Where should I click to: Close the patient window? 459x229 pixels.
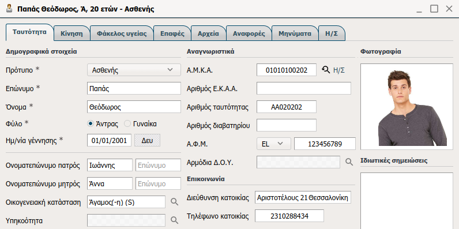click(449, 9)
